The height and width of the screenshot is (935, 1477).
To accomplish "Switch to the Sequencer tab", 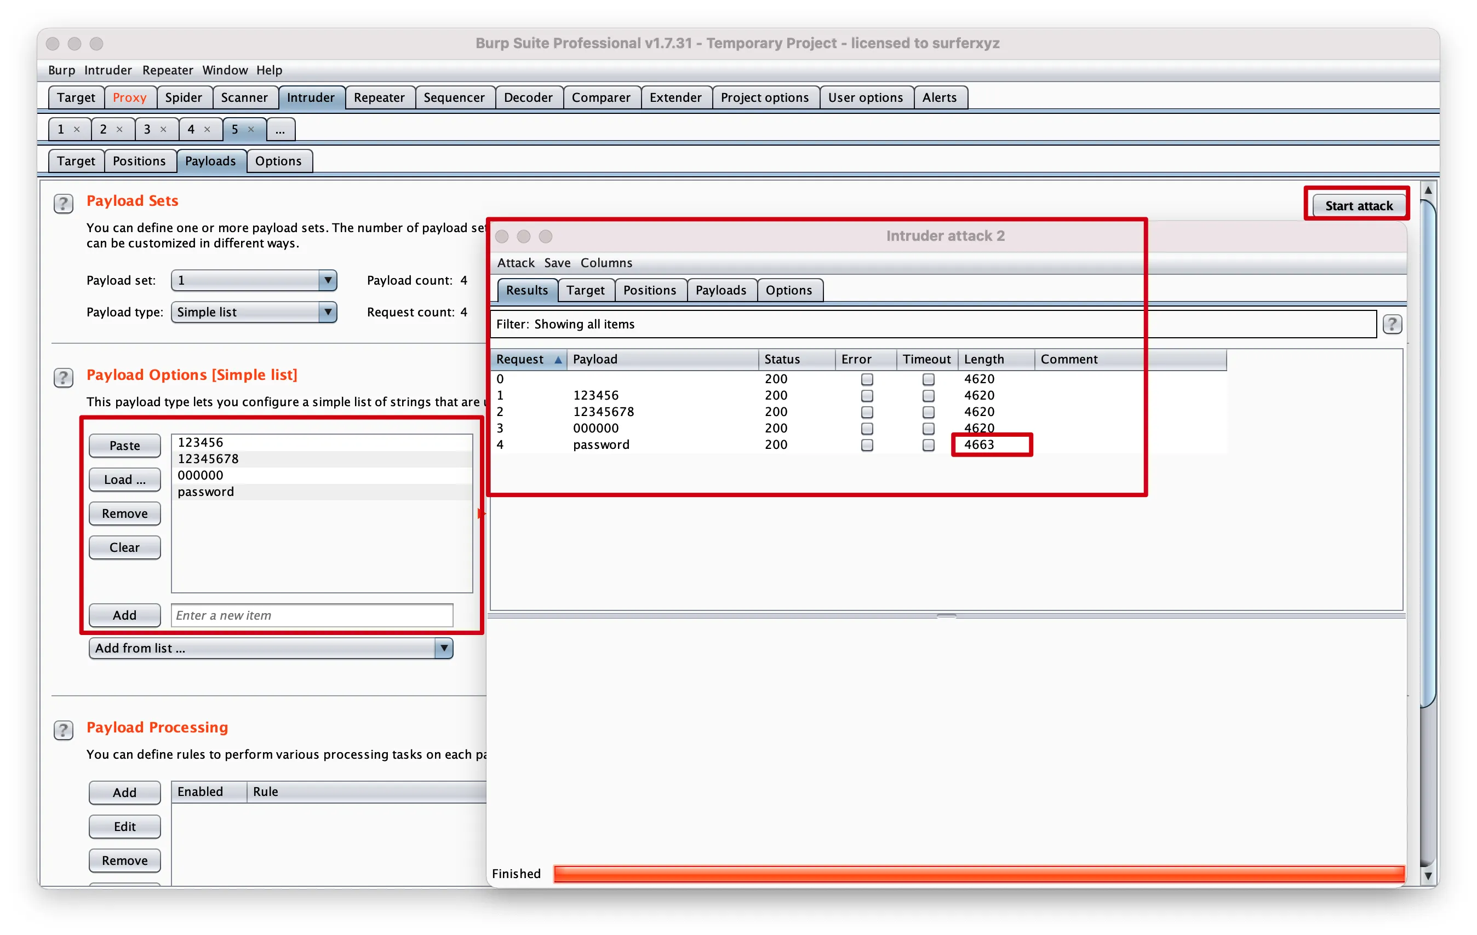I will pyautogui.click(x=454, y=97).
